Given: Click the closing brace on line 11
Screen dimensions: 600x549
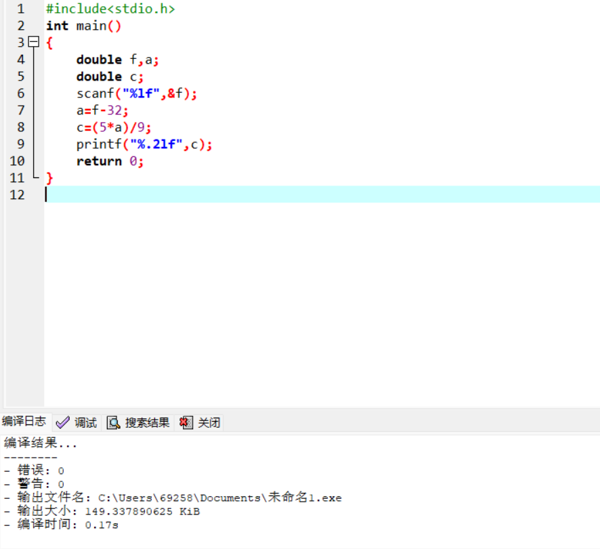Looking at the screenshot, I should [49, 178].
